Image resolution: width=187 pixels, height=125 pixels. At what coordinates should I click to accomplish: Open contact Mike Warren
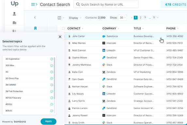coord(79,43)
